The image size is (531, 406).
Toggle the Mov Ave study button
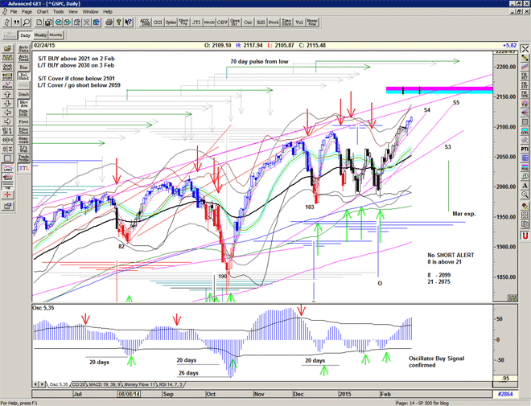pyautogui.click(x=24, y=104)
